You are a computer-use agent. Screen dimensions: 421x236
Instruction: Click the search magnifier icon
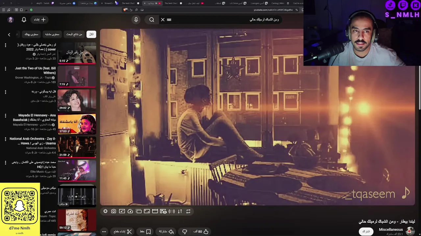pos(152,20)
